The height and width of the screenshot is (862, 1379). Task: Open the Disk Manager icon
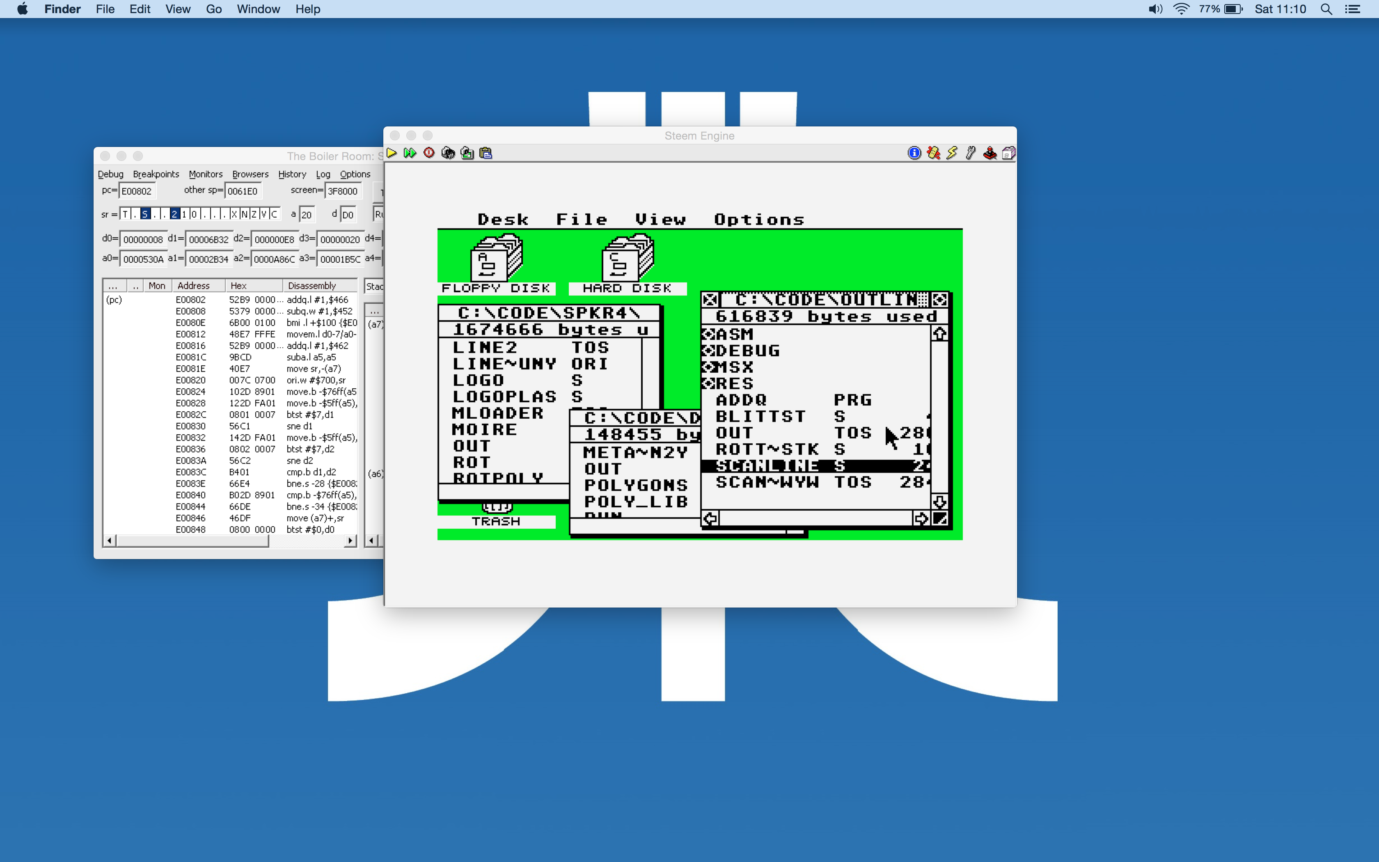(1009, 153)
